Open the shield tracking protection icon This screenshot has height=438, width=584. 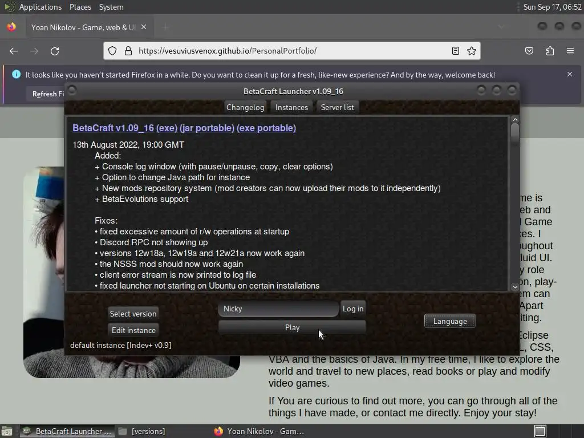(x=112, y=51)
